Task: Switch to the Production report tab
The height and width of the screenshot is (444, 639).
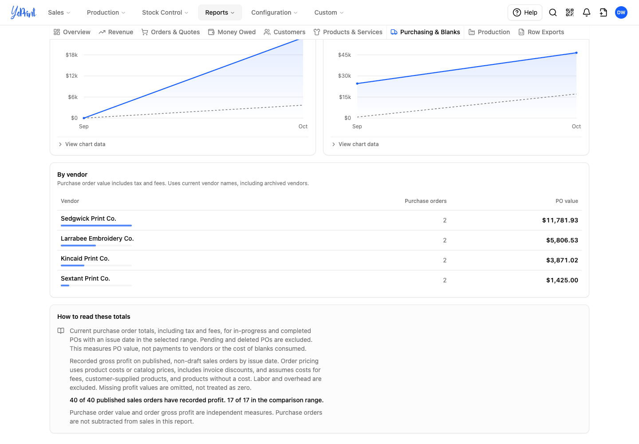Action: (x=489, y=32)
